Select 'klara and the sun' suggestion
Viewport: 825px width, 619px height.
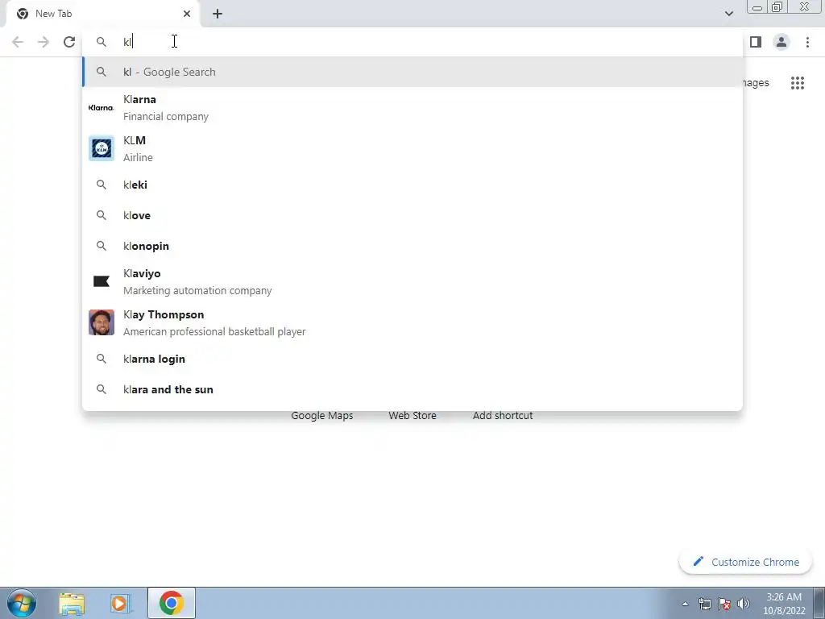[x=412, y=389]
